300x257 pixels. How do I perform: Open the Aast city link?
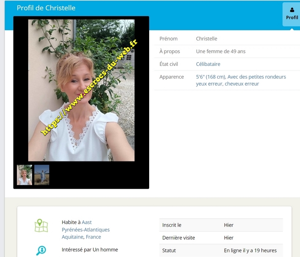click(x=87, y=222)
